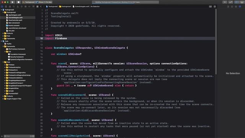Click the build progress activity bar
Viewport: 245px width, 138px height.
coord(126,2)
